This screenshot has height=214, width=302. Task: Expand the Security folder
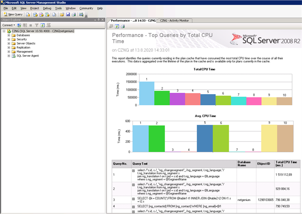coord(9,40)
